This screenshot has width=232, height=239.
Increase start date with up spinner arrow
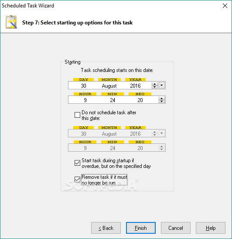click(154, 84)
